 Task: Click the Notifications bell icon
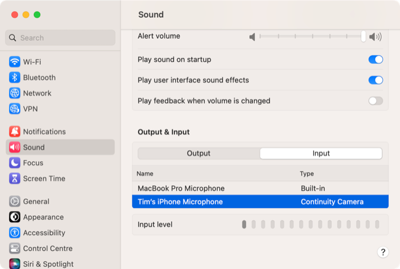coord(15,132)
